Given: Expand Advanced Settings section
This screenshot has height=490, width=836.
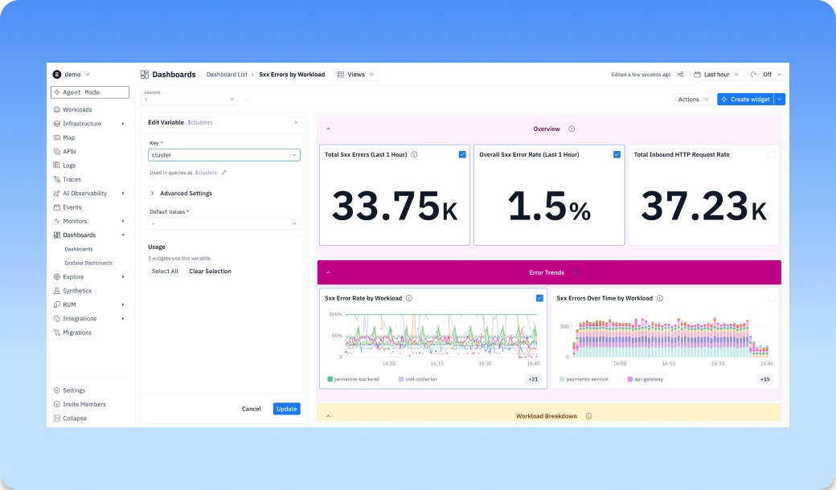Looking at the screenshot, I should point(182,194).
